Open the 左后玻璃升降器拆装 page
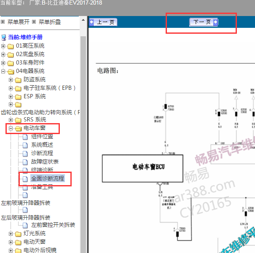255x253 pixels. coord(26,218)
